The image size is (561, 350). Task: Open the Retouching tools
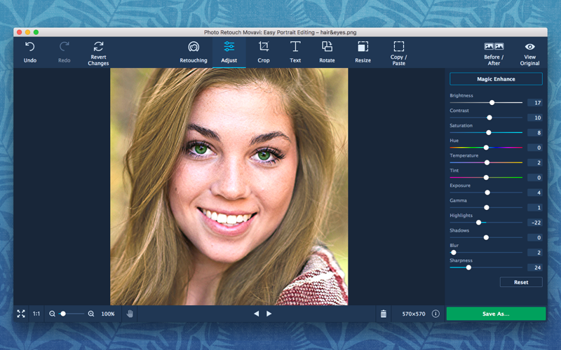pos(194,47)
